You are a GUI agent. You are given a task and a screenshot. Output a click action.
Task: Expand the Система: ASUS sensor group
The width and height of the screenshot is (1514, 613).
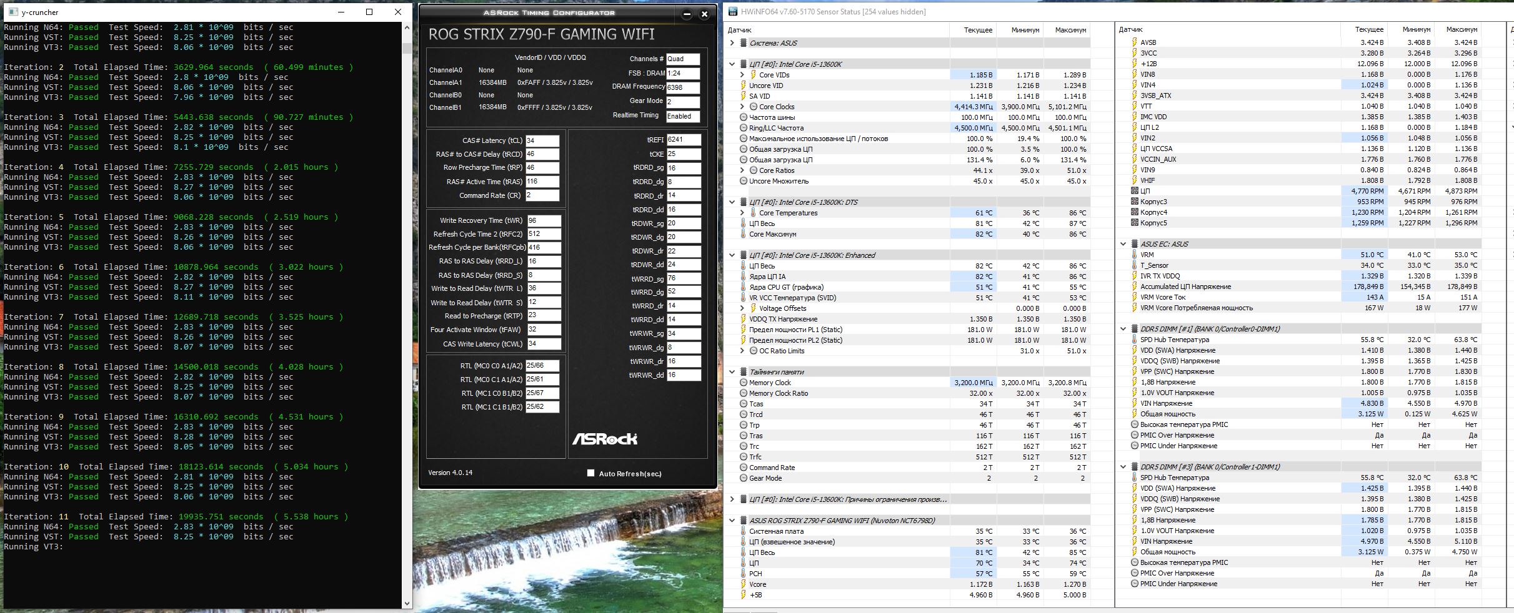pyautogui.click(x=732, y=43)
